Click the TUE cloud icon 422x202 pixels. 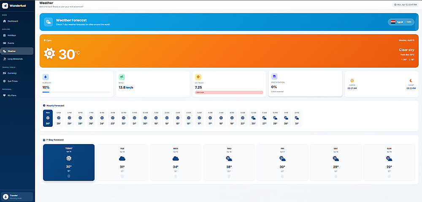point(122,158)
